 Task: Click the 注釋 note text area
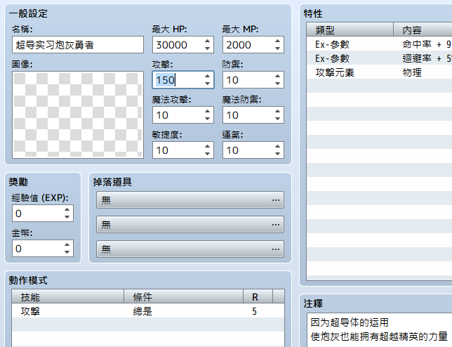click(x=379, y=330)
